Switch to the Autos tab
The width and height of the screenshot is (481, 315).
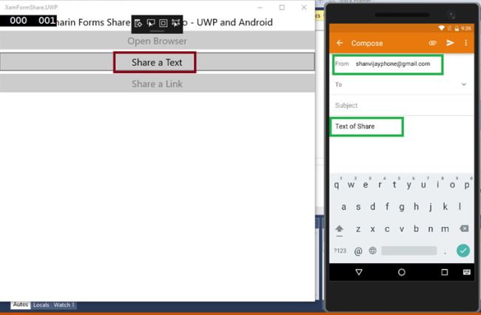click(21, 305)
